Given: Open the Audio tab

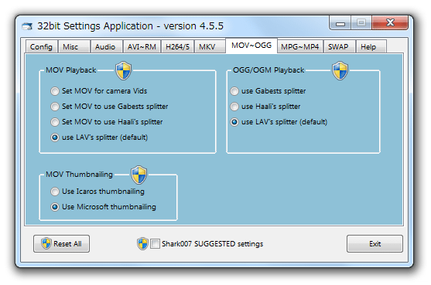Looking at the screenshot, I should coord(107,46).
